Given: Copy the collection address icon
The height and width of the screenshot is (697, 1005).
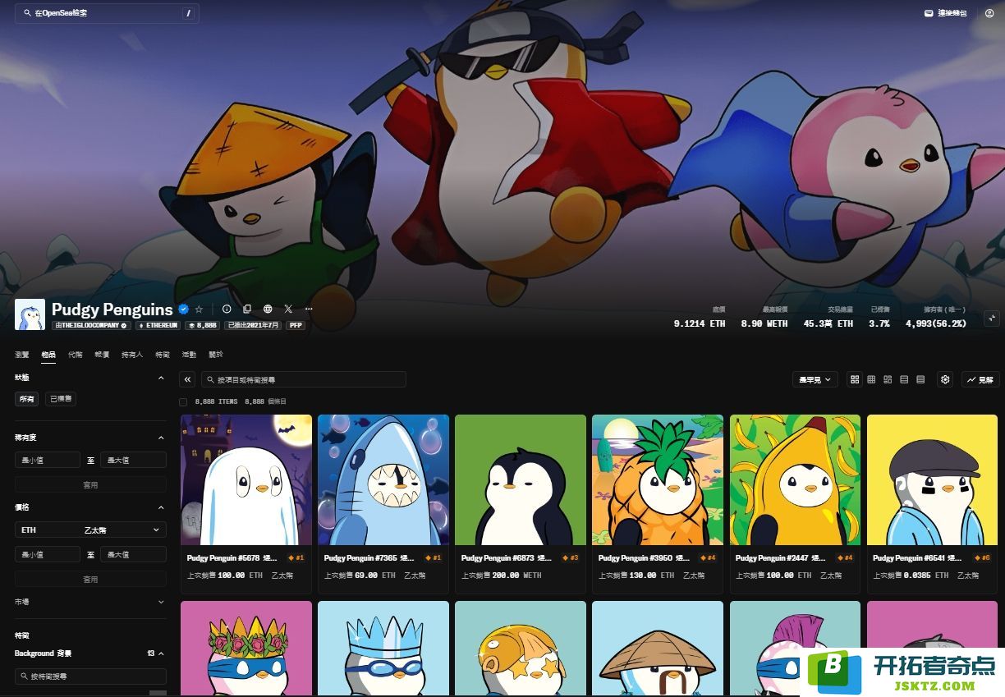Looking at the screenshot, I should click(247, 310).
